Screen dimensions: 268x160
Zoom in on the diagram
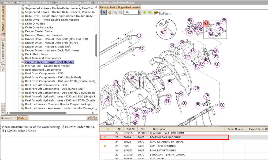[x=116, y=12]
